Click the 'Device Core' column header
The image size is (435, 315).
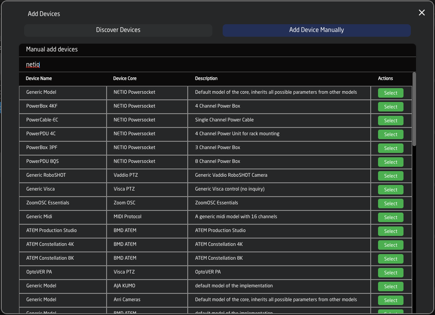(125, 78)
